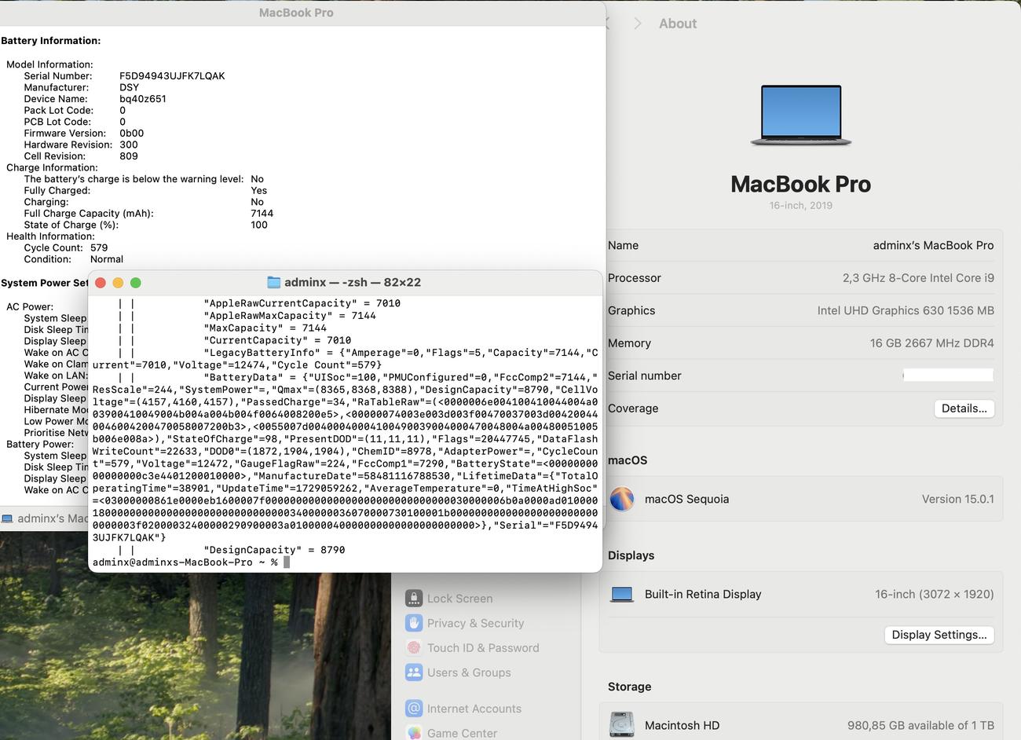Open the Users & Groups icon

[x=414, y=672]
